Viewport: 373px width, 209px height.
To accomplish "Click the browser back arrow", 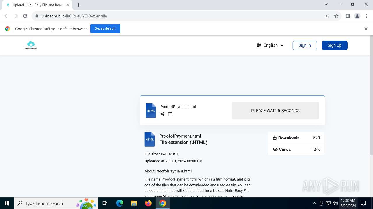I will [6, 16].
